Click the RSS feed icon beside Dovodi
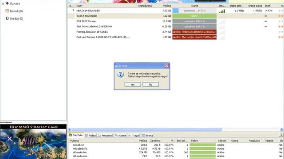 [x=7, y=11]
